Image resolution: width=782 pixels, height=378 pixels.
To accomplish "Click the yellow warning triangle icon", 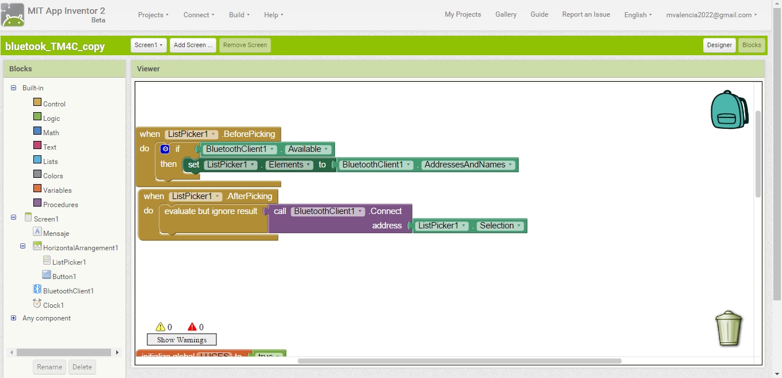I will coord(161,327).
